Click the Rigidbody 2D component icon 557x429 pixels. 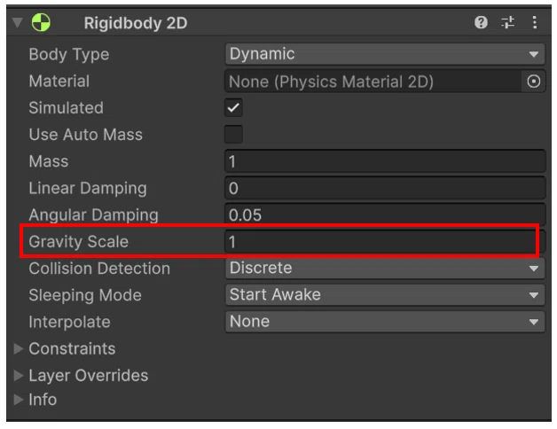tap(41, 22)
